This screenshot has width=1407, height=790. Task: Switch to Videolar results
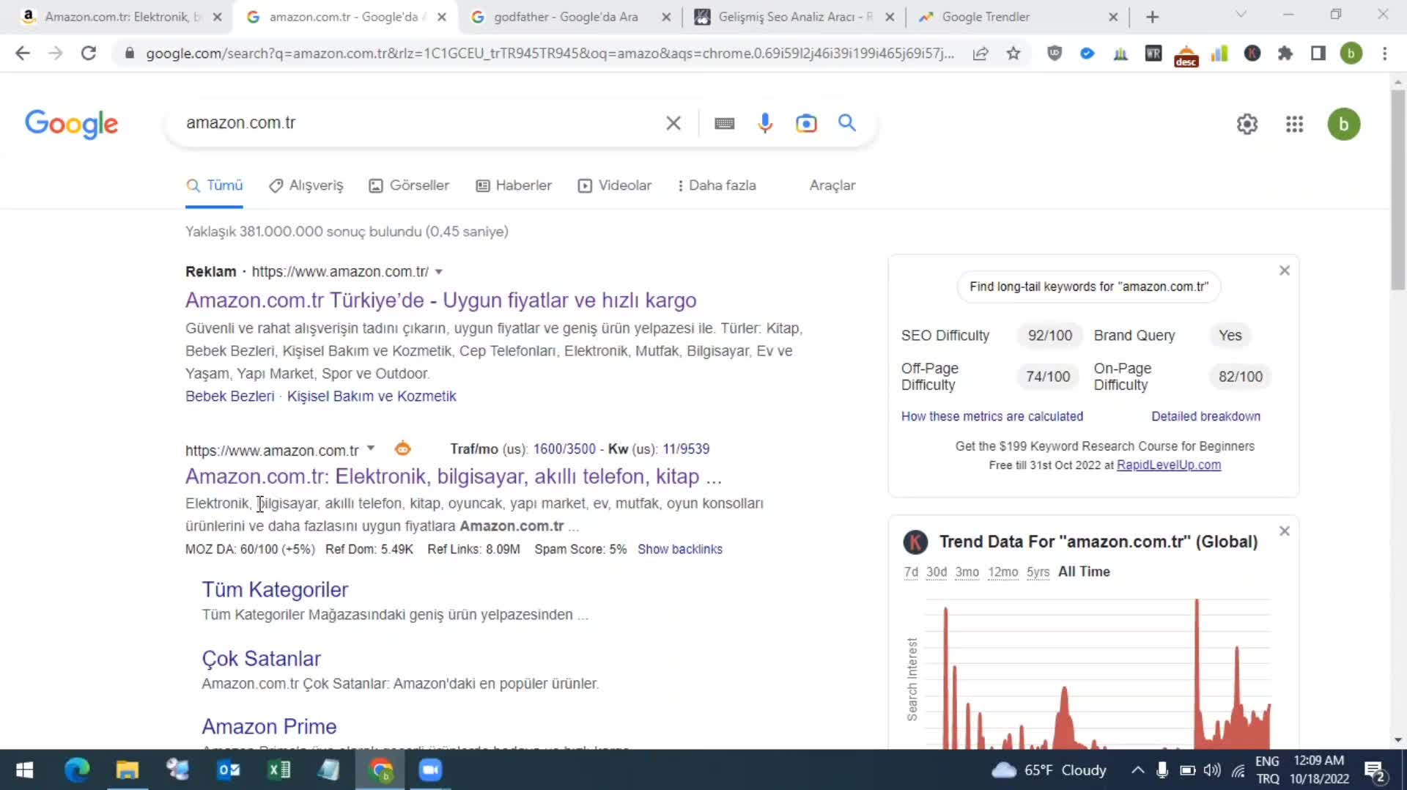pos(615,185)
